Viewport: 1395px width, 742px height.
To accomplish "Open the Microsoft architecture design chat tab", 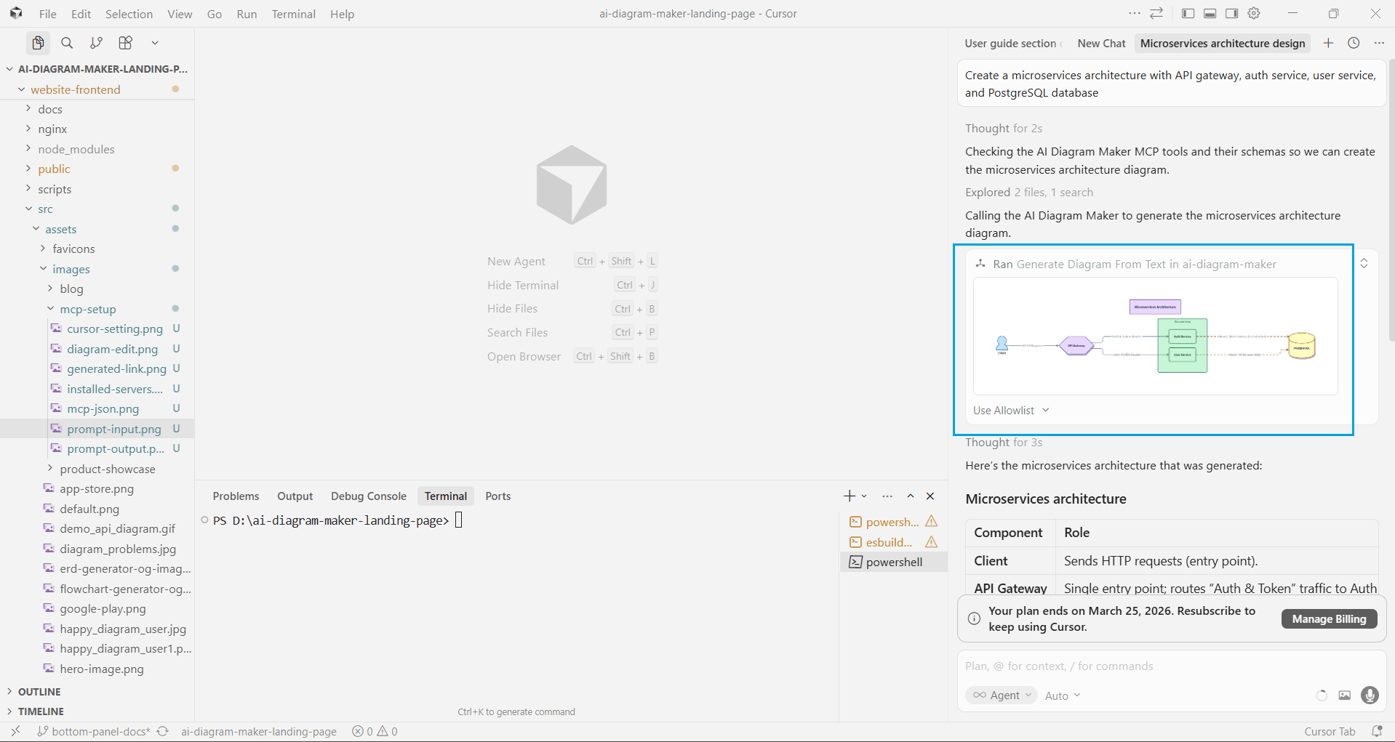I will click(1222, 43).
